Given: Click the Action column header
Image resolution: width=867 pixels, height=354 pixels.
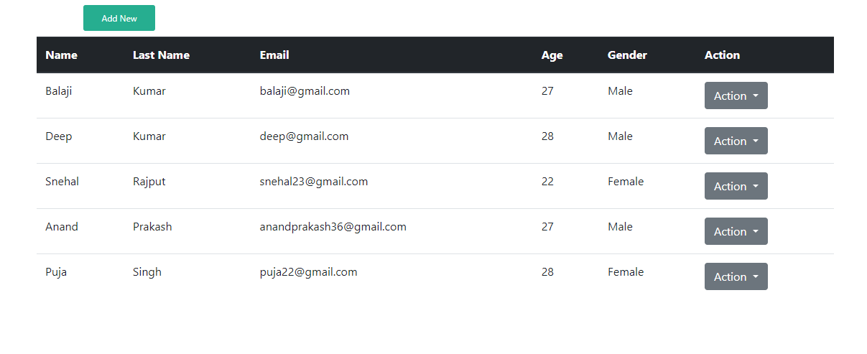Looking at the screenshot, I should [722, 55].
